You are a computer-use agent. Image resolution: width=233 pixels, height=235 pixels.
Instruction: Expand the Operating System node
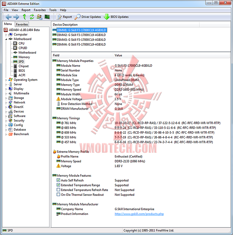pyautogui.click(x=6, y=80)
